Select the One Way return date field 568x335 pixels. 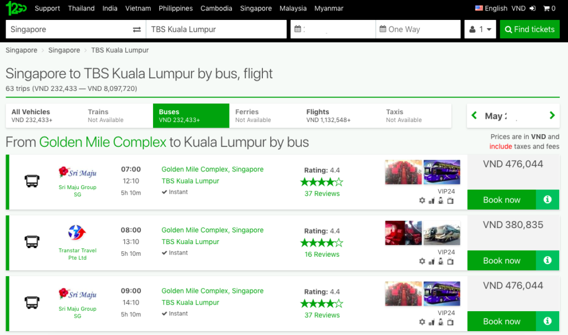[x=418, y=29]
